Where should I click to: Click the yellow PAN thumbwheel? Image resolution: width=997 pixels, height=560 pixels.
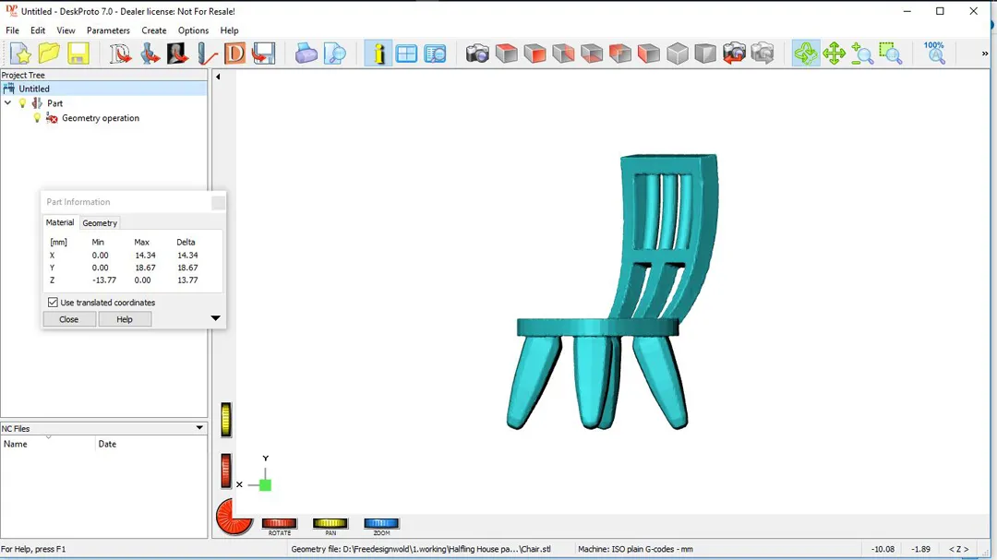tap(330, 523)
